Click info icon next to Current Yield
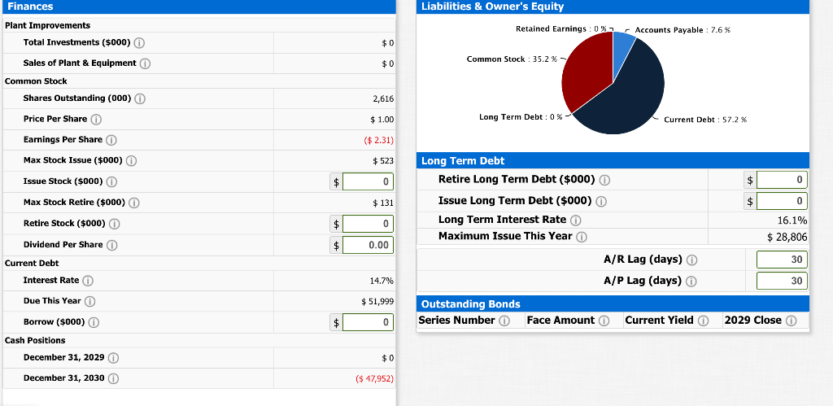Screen dimensions: 833x406 (x=703, y=321)
